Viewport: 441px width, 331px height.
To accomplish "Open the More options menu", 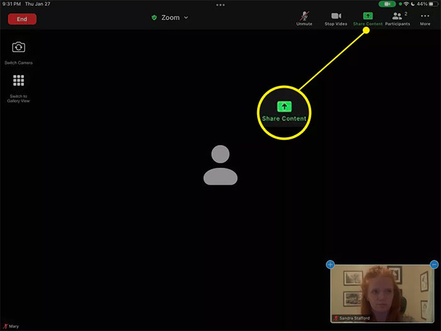I will [425, 18].
